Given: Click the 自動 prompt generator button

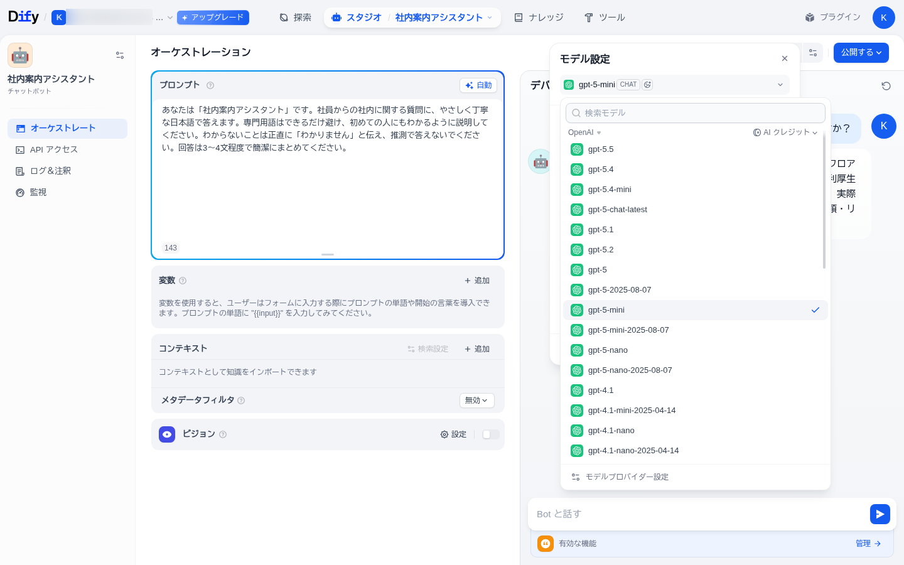Looking at the screenshot, I should 478,85.
